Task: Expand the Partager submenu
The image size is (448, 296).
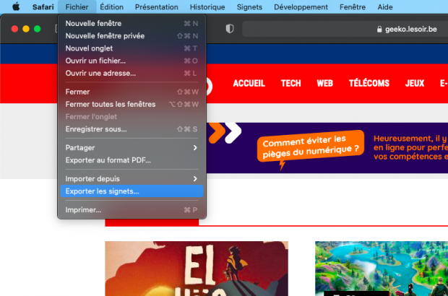Action: click(132, 147)
